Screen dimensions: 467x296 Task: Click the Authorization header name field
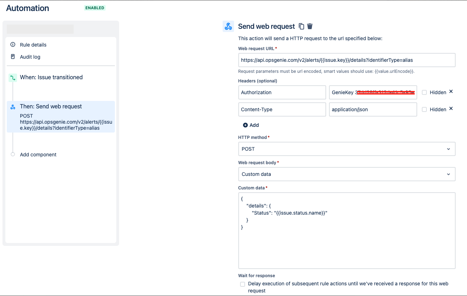point(282,92)
